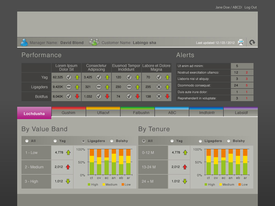This screenshot has height=206, width=275.
Task: Click the printer icon in header bar
Action: pyautogui.click(x=241, y=42)
